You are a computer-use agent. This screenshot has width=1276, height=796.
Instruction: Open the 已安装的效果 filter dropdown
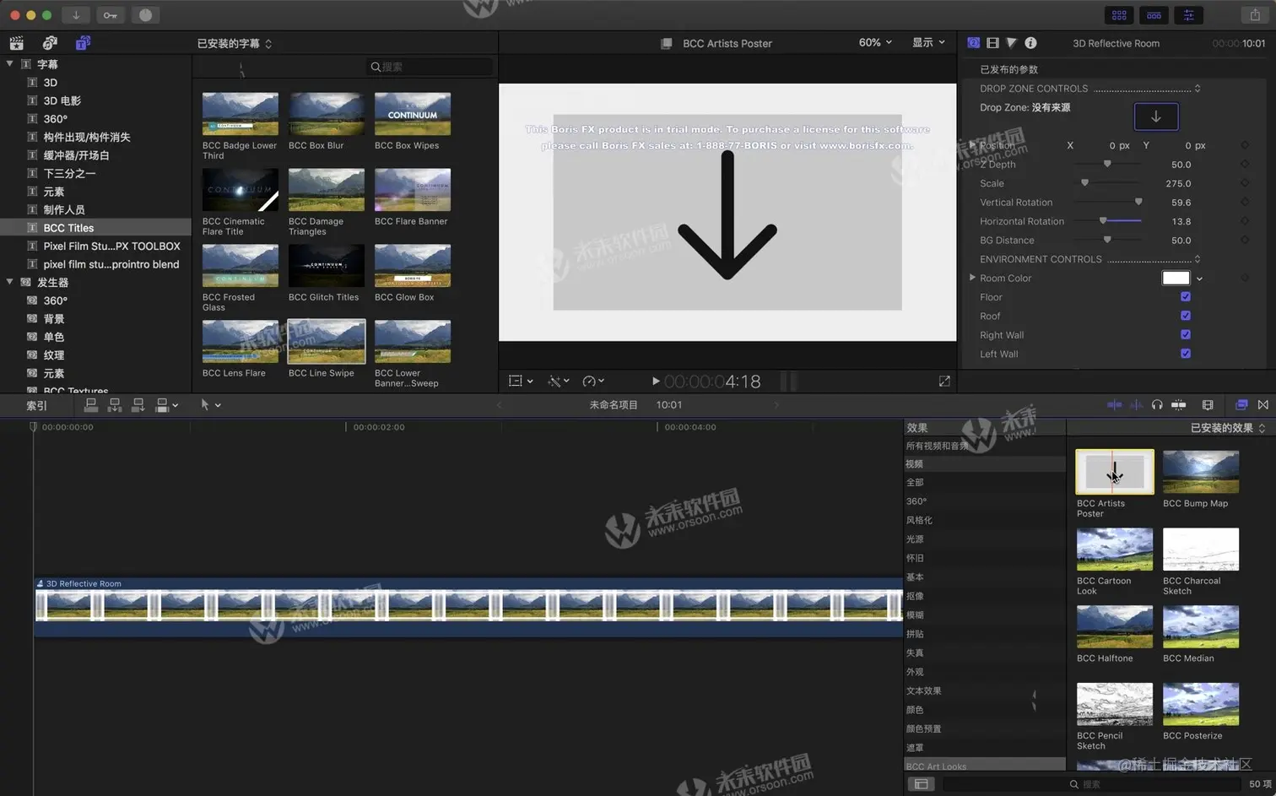coord(1228,428)
